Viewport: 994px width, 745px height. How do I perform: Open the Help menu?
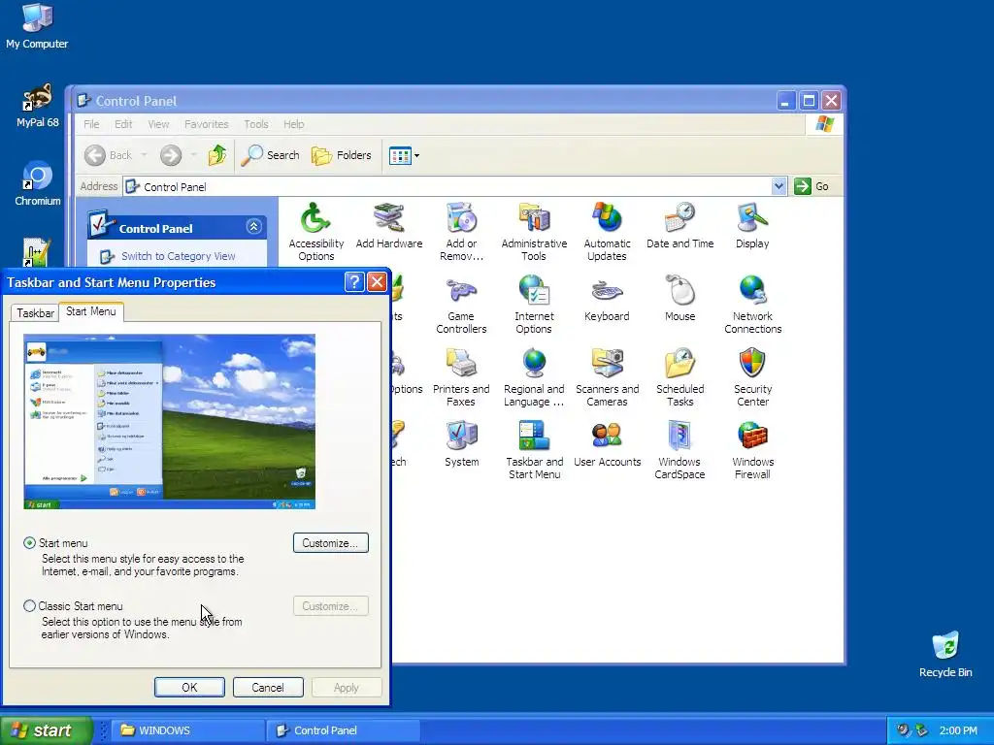tap(293, 124)
